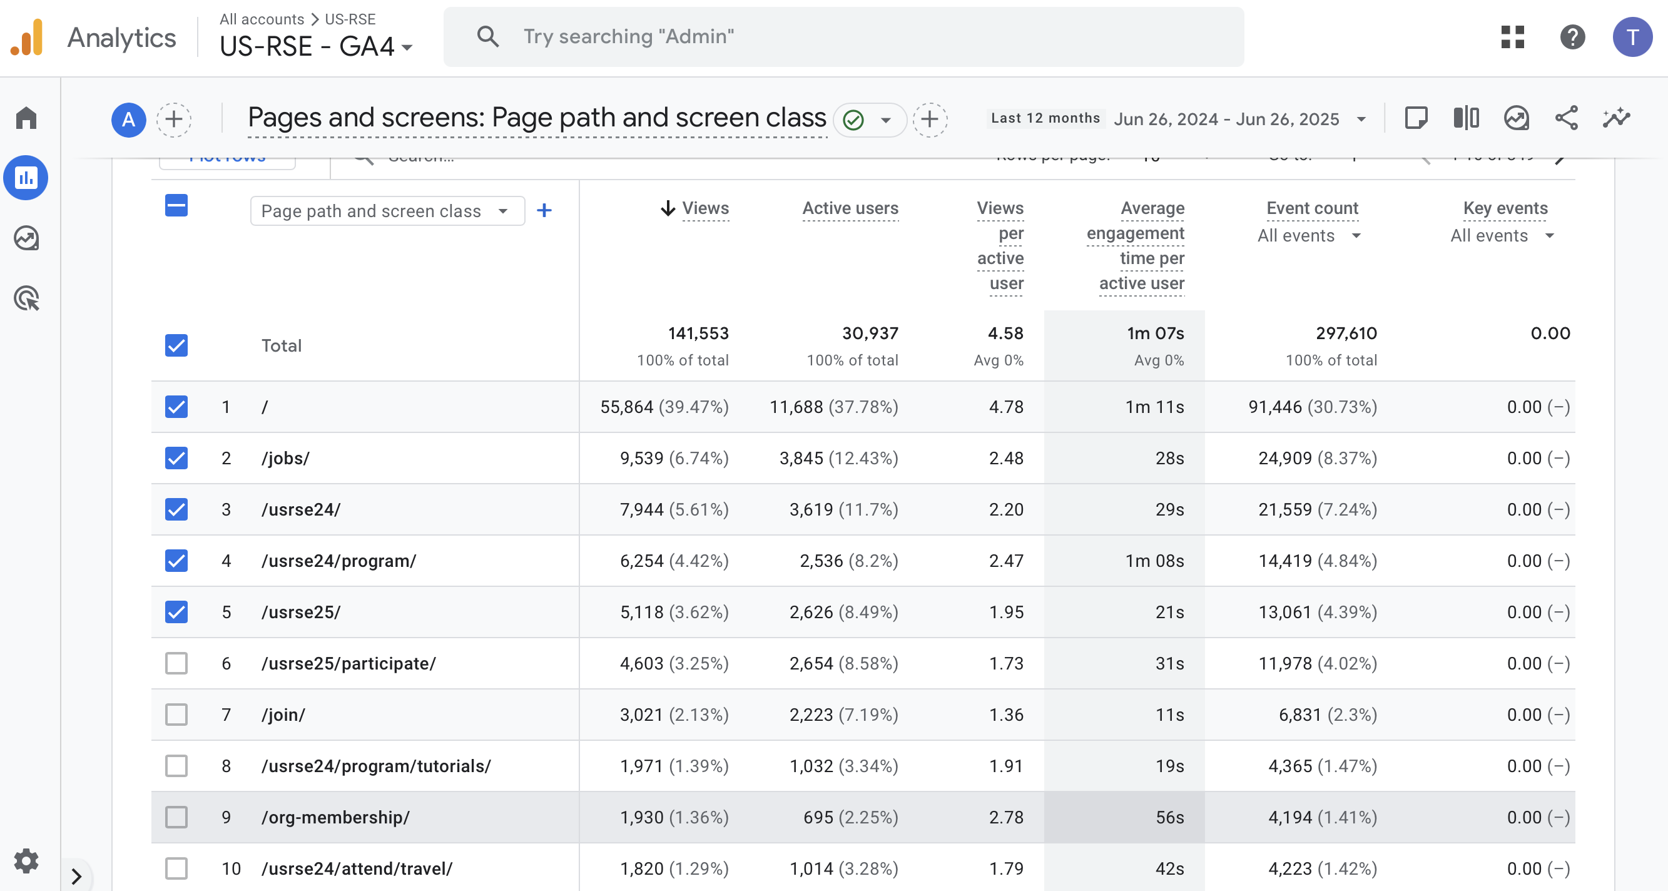Click the search magnifier icon
The image size is (1668, 891).
coord(487,37)
